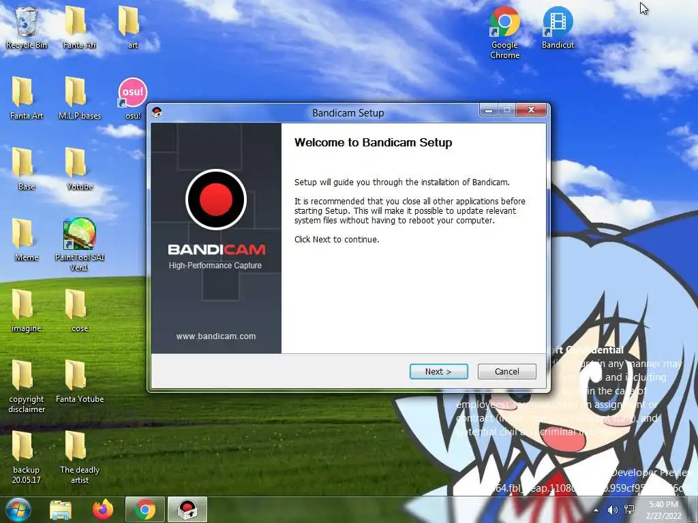Select the imagine folder icon
The height and width of the screenshot is (523, 698).
tap(26, 311)
